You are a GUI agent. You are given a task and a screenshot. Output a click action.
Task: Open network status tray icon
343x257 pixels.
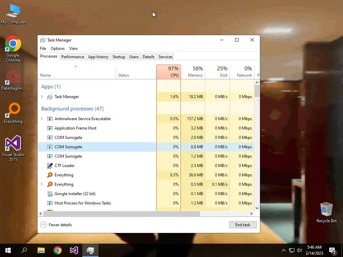(292, 250)
